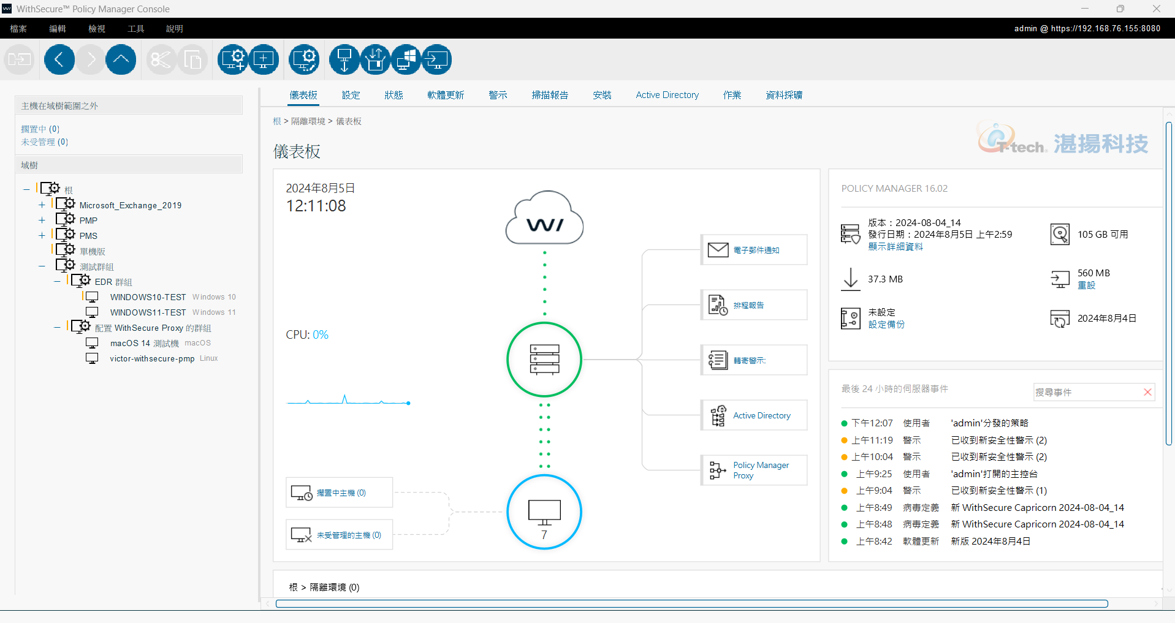Click the 未受管理 (0) link in sidebar

[x=45, y=142]
